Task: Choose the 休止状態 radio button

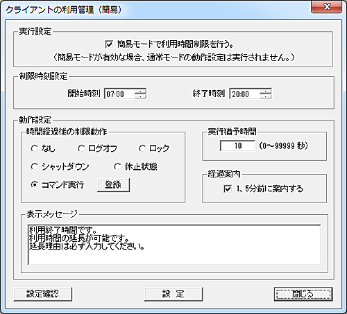Action: pos(117,166)
